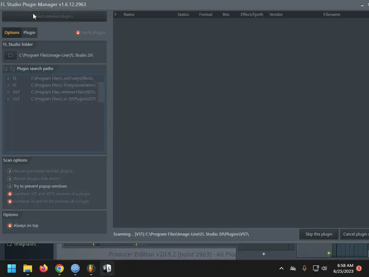Image resolution: width=369 pixels, height=277 pixels.
Task: Click the Skip this plugin button
Action: click(319, 234)
